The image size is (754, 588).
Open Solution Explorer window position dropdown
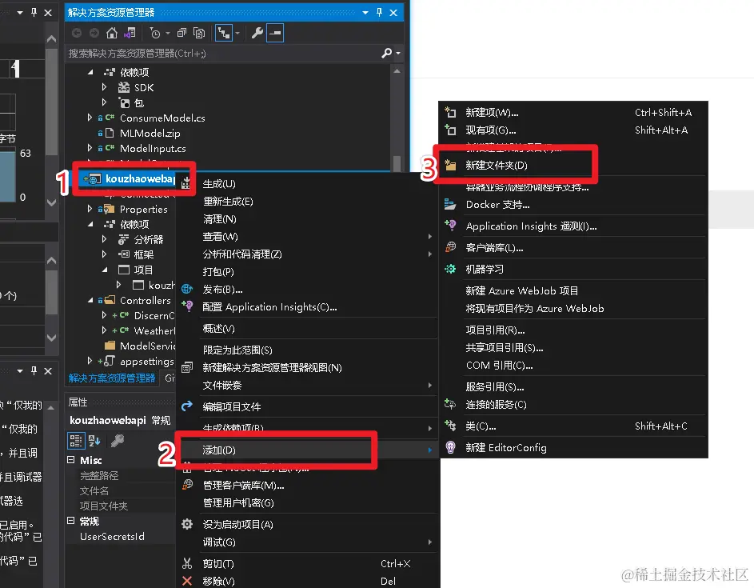(365, 13)
